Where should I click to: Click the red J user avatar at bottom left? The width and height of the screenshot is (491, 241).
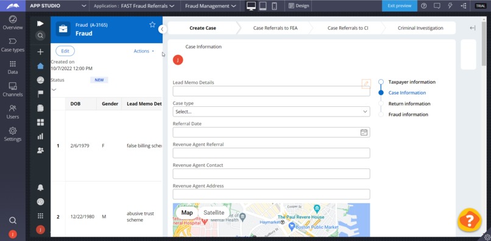click(13, 234)
